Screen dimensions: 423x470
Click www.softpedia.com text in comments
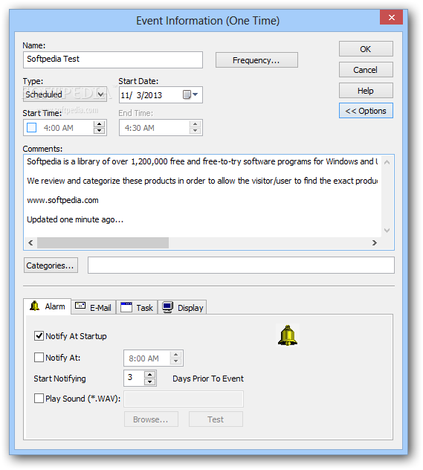click(x=62, y=200)
